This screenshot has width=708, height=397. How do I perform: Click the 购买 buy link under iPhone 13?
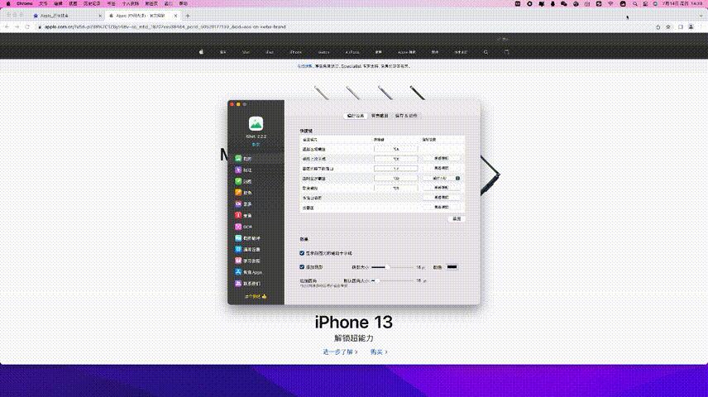tap(379, 352)
